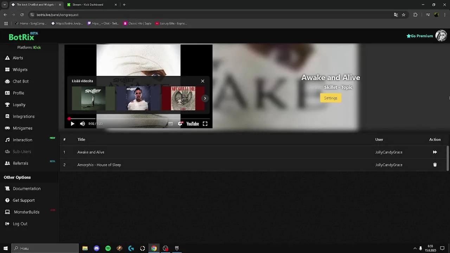Go back in browser history
The height and width of the screenshot is (253, 450).
click(x=5, y=15)
